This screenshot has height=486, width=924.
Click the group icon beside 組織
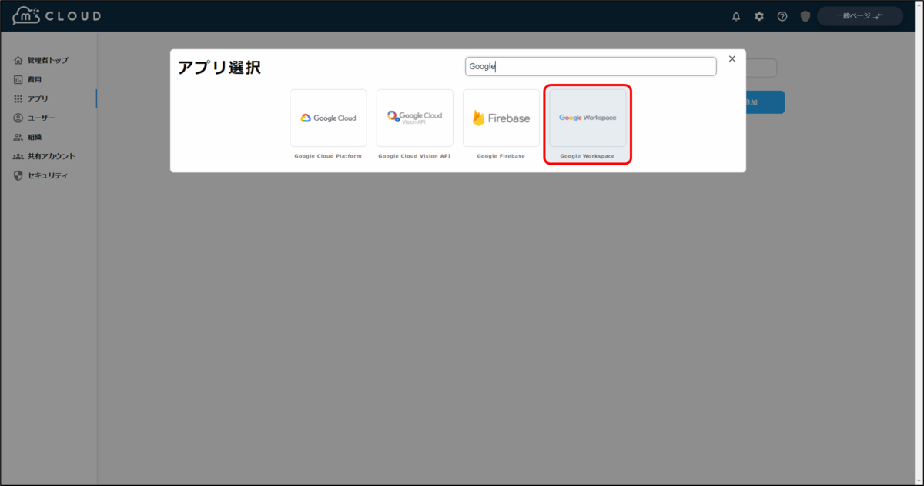pyautogui.click(x=18, y=137)
